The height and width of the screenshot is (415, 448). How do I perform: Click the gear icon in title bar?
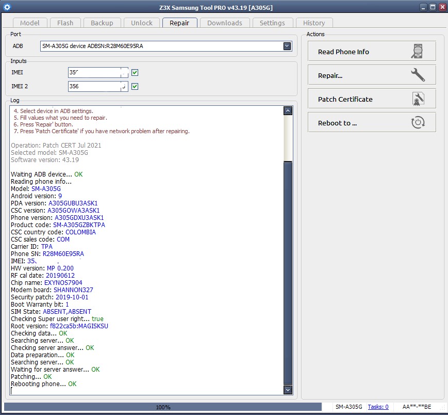pyautogui.click(x=7, y=7)
